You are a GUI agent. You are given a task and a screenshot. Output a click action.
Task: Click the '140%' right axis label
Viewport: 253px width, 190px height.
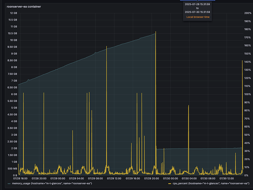tap(248, 62)
